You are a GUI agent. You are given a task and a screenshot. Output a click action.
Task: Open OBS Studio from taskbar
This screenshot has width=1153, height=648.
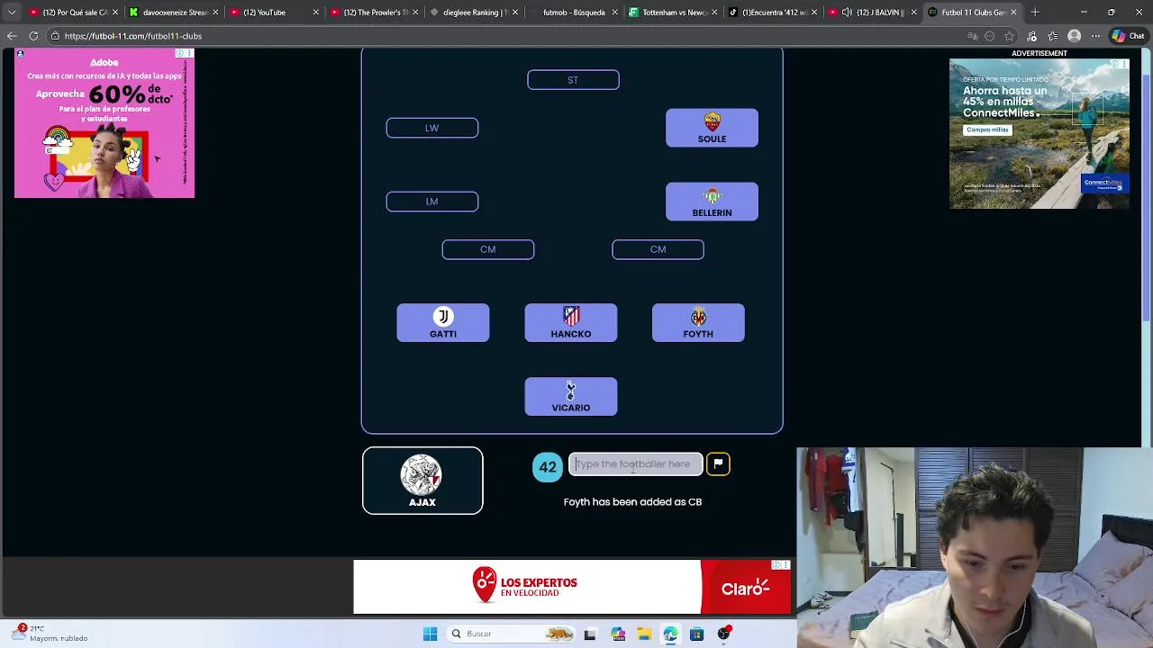click(x=723, y=634)
